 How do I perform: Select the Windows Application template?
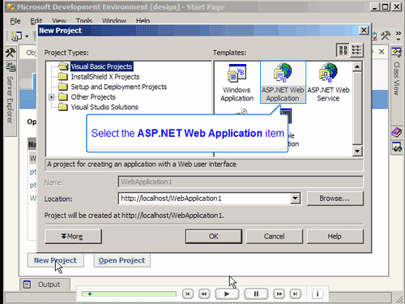click(237, 83)
